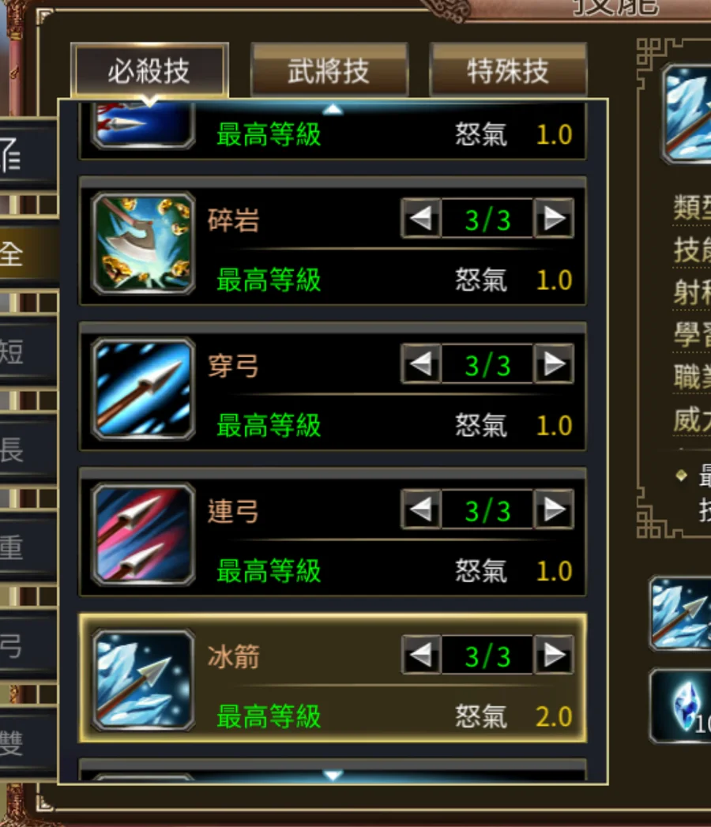
Task: Open the 必殺技 tab
Action: tap(150, 70)
